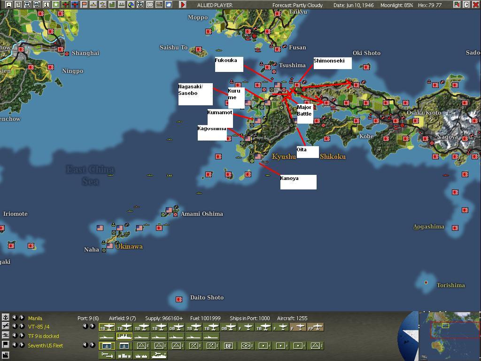Click the 'TF 9 is docked' label
Image resolution: width=481 pixels, height=361 pixels.
(43, 336)
